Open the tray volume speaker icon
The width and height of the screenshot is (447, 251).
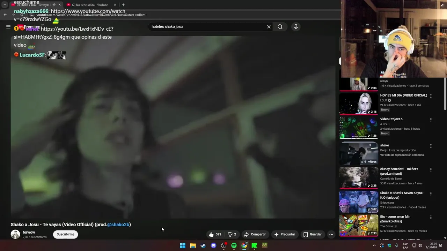click(421, 245)
